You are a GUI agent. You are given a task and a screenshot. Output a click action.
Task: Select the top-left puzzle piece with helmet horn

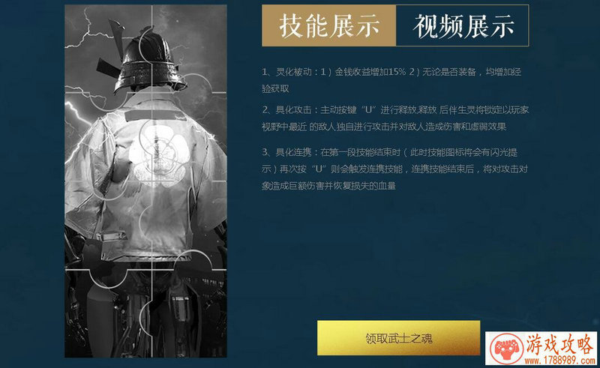(109, 49)
